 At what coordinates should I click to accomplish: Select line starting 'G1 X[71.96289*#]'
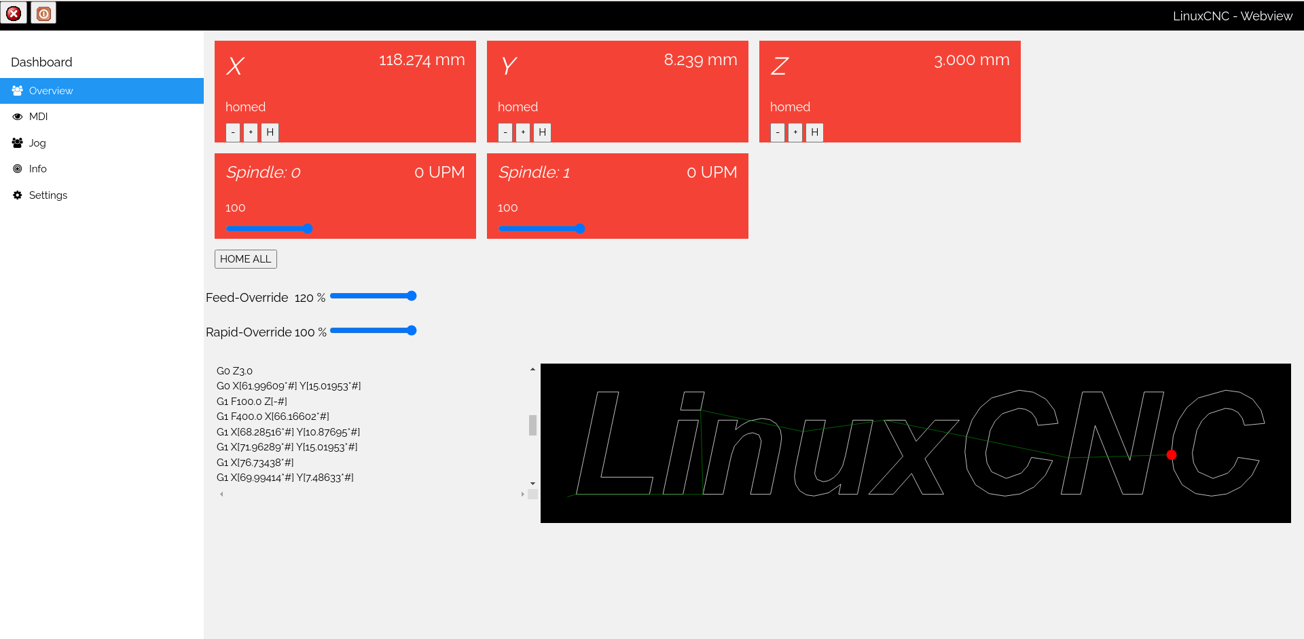click(x=287, y=447)
